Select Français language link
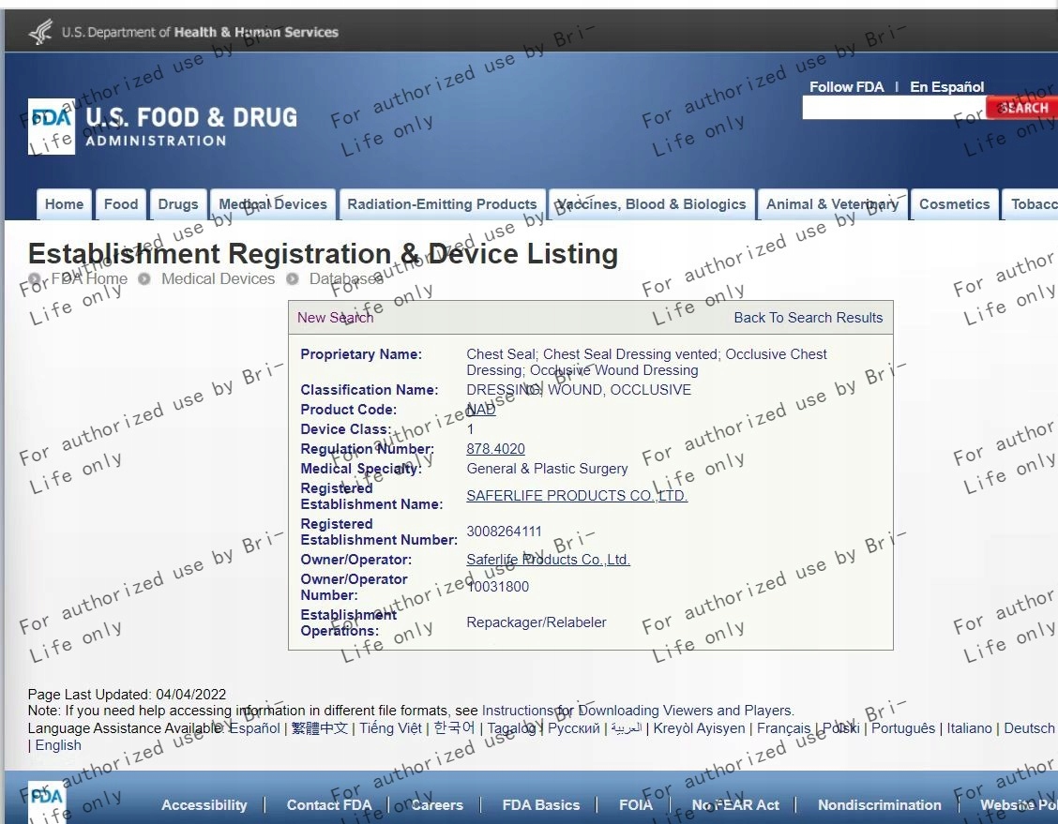The height and width of the screenshot is (824, 1058). [783, 728]
